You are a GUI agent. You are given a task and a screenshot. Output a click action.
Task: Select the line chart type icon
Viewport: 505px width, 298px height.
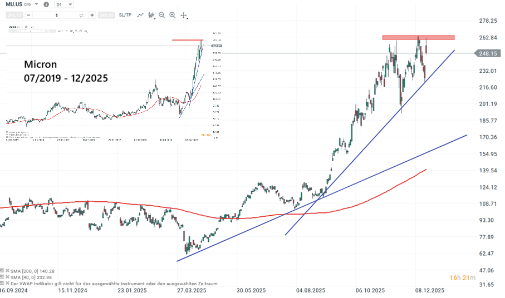[x=140, y=15]
